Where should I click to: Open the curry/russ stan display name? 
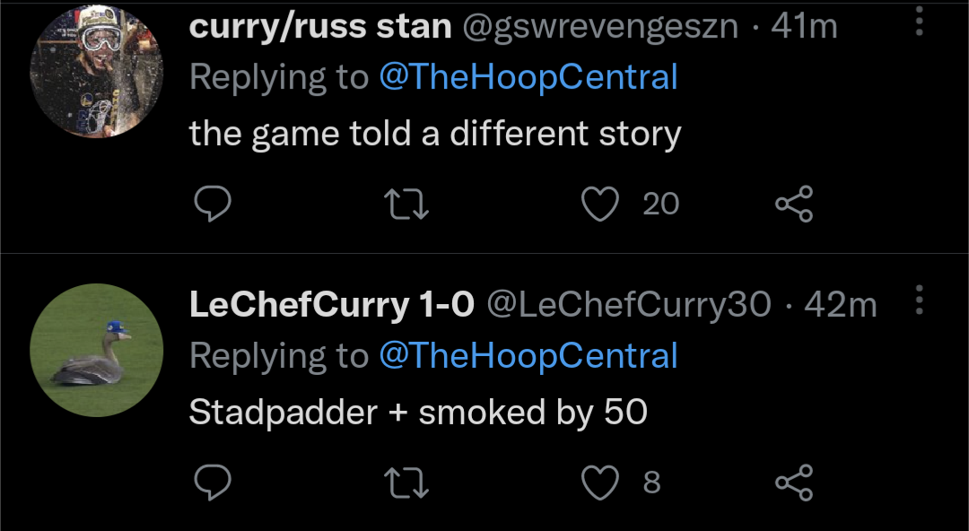[319, 27]
